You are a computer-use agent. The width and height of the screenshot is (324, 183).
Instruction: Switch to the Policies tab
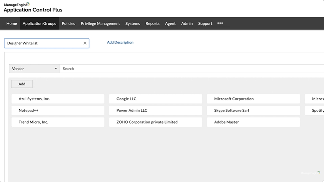pos(68,23)
